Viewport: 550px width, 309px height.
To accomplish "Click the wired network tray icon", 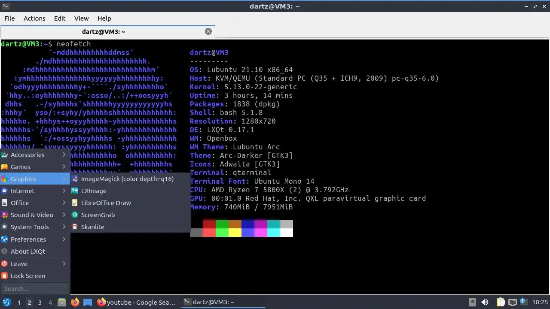I will (513, 302).
